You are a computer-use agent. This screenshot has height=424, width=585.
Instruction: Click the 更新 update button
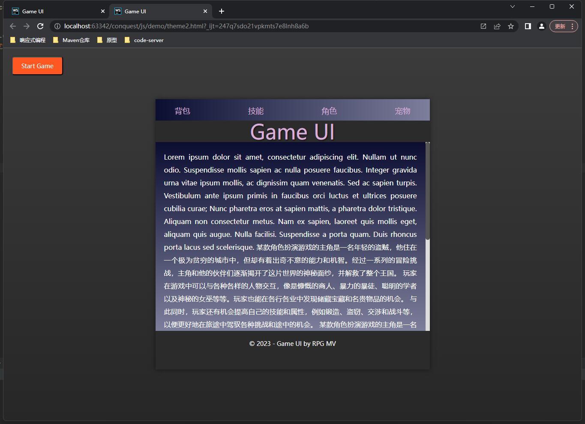pyautogui.click(x=564, y=26)
